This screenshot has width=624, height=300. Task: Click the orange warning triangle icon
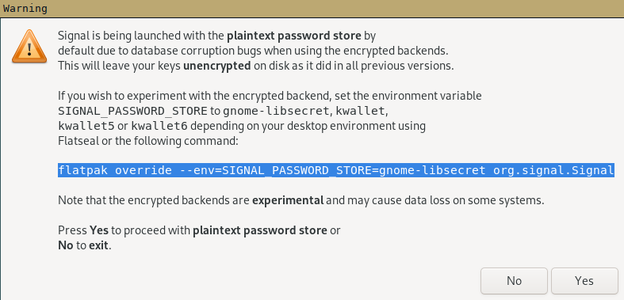[x=29, y=47]
